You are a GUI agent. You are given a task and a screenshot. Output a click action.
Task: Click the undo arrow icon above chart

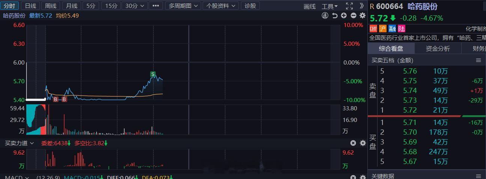tap(335, 15)
